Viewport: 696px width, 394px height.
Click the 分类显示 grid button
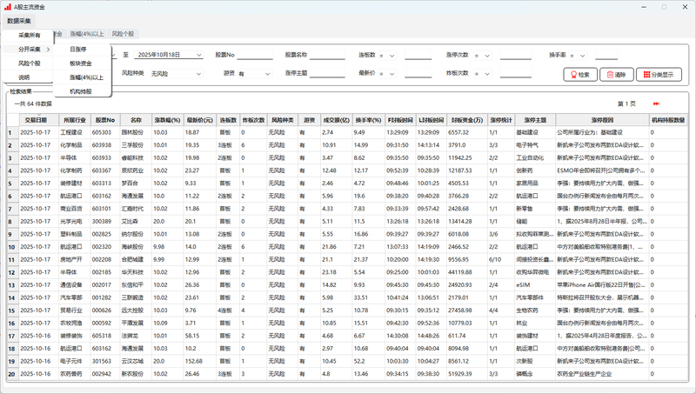point(658,75)
